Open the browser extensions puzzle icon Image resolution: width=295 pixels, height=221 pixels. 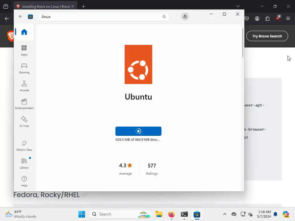point(267,18)
